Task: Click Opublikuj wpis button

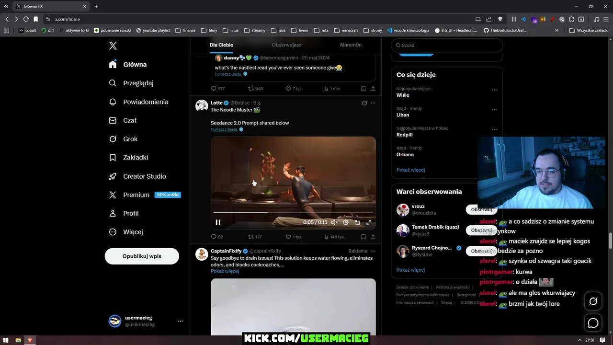Action: tap(142, 256)
